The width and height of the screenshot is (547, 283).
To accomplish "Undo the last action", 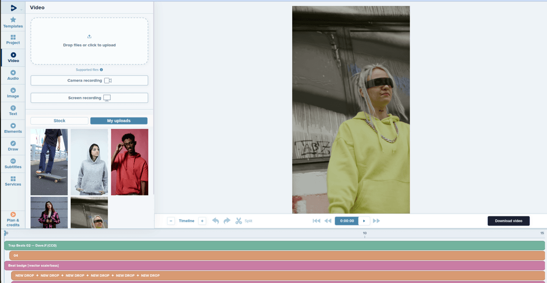I will point(216,221).
